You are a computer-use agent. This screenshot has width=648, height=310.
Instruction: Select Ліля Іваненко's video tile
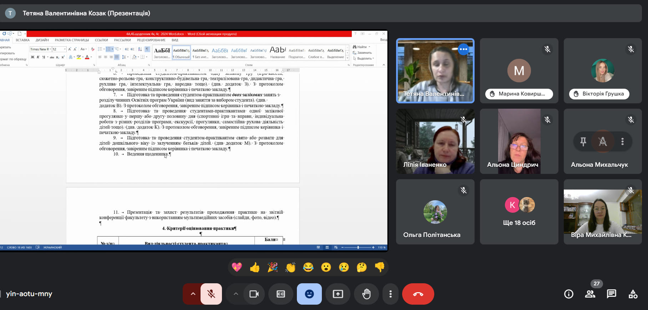pos(435,141)
